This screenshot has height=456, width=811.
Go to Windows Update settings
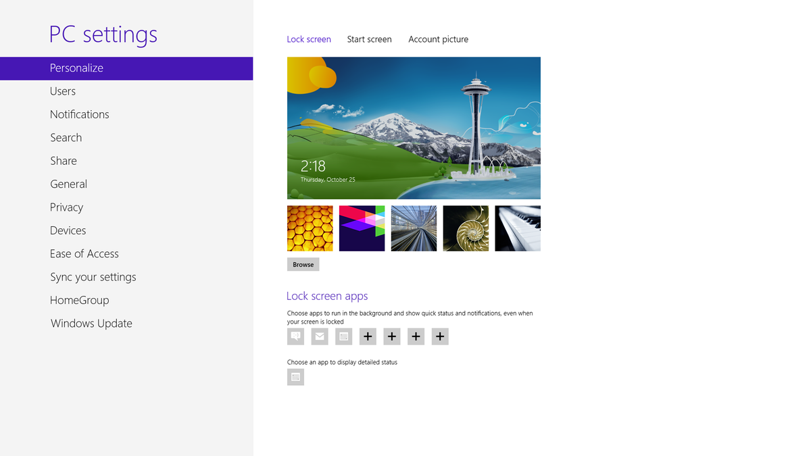[x=91, y=323]
